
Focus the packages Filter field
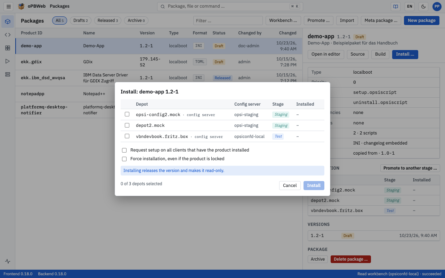point(228,21)
